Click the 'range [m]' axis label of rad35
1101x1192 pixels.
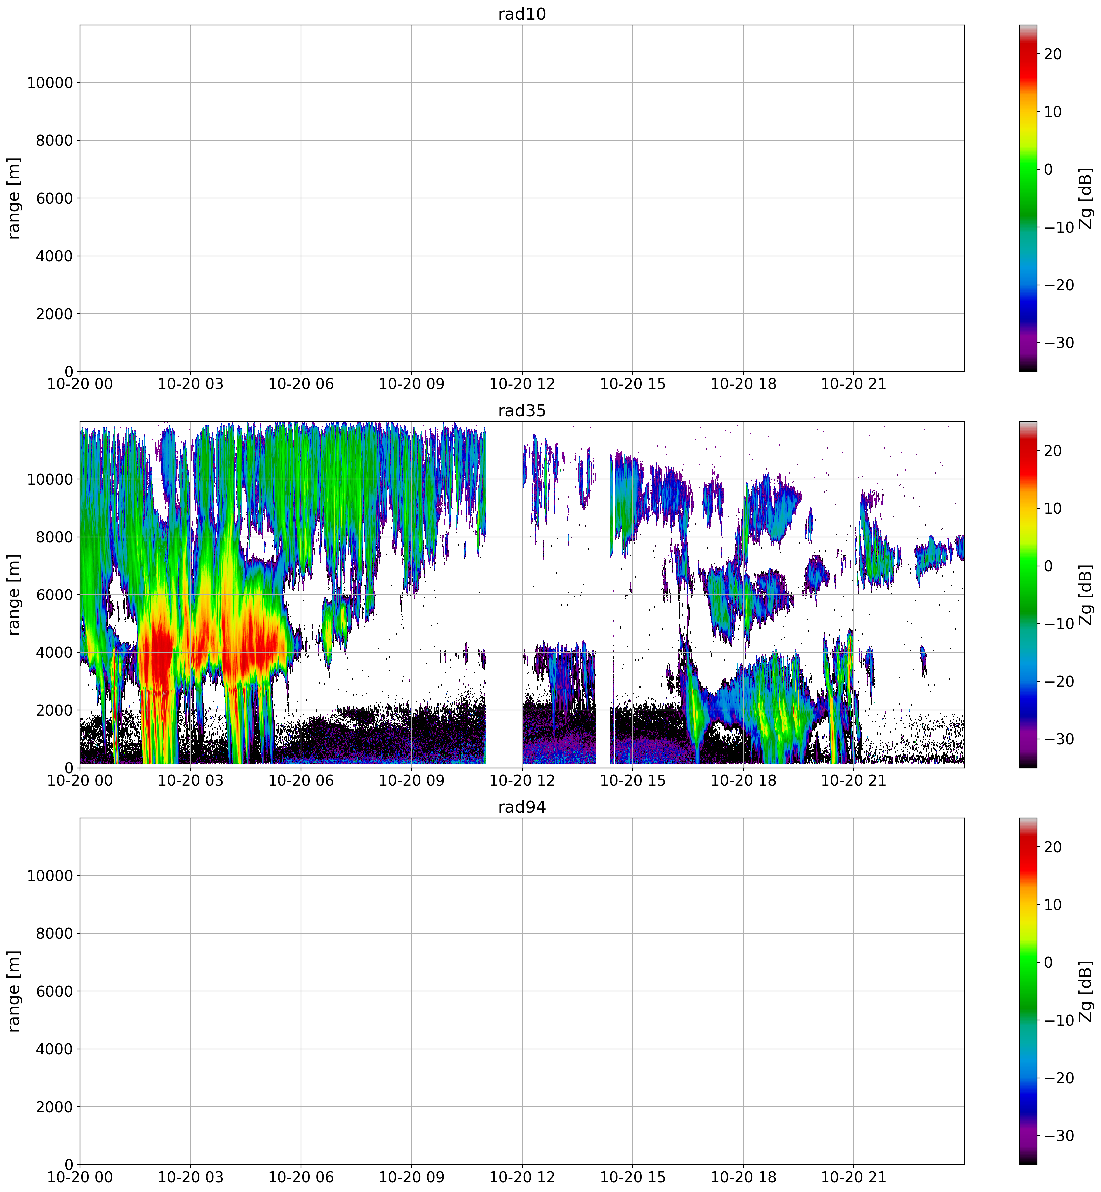[14, 594]
